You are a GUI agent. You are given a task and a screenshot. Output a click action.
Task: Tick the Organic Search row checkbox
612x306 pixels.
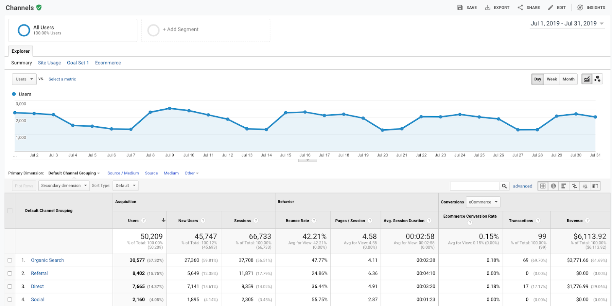click(10, 260)
